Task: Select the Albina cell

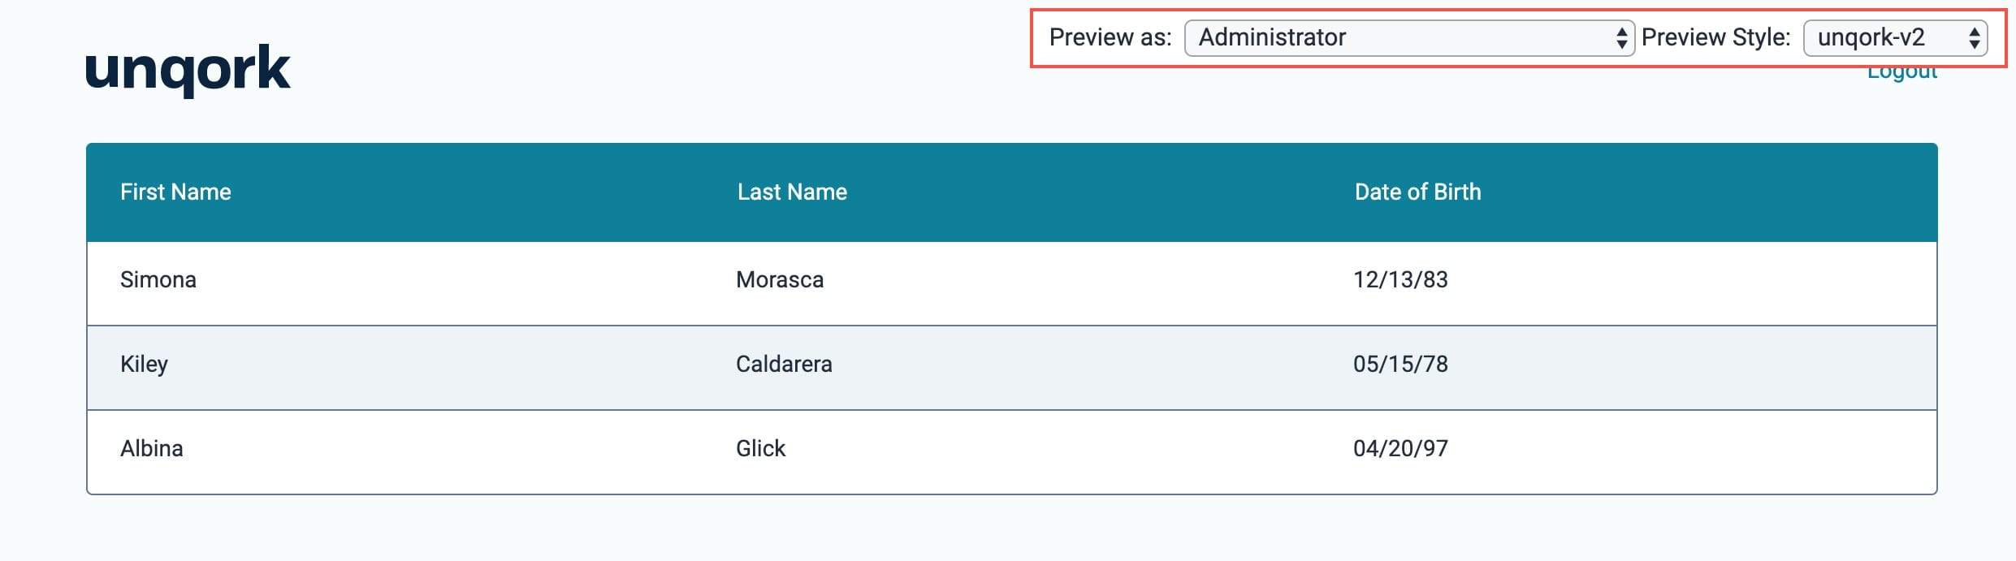Action: [x=152, y=449]
